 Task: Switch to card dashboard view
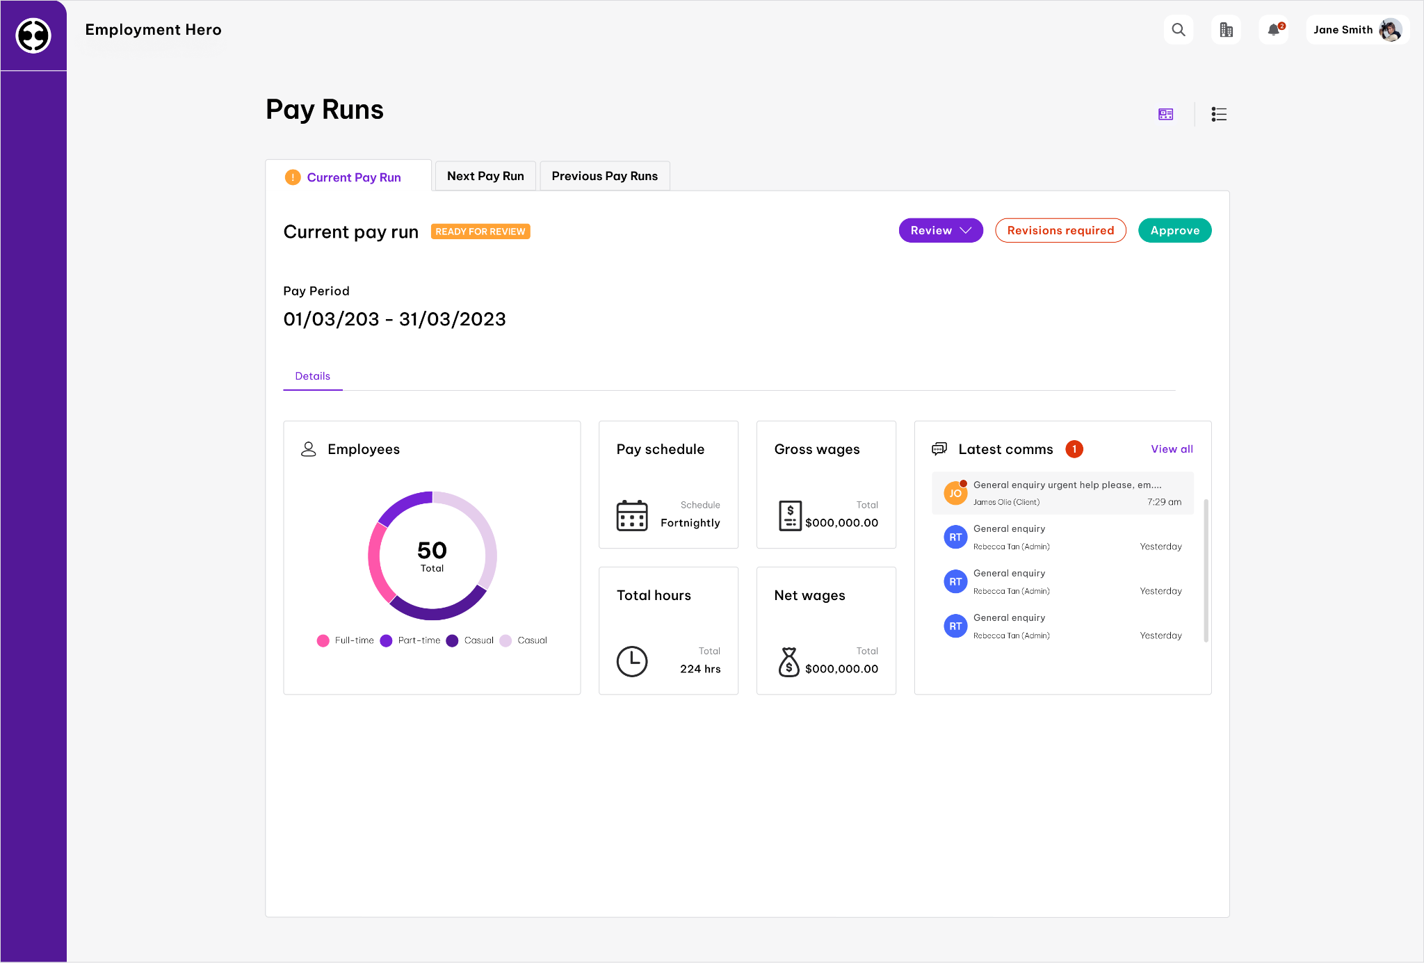(x=1166, y=114)
